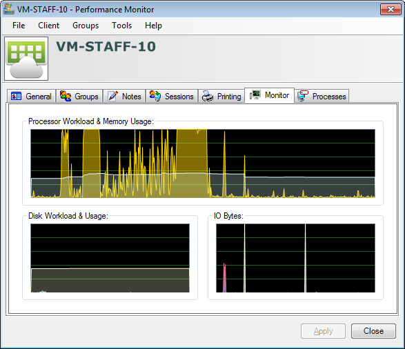Open the Client menu
The width and height of the screenshot is (405, 349).
tap(48, 26)
